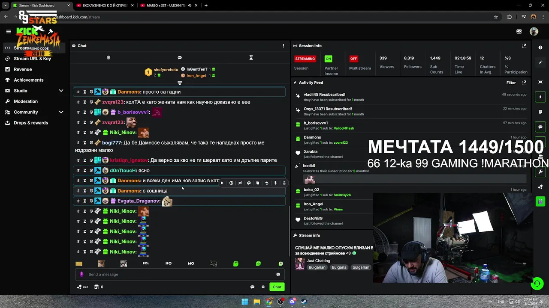Click purple microphone icon in message box
Viewport: 549px width, 308px height.
point(81,275)
